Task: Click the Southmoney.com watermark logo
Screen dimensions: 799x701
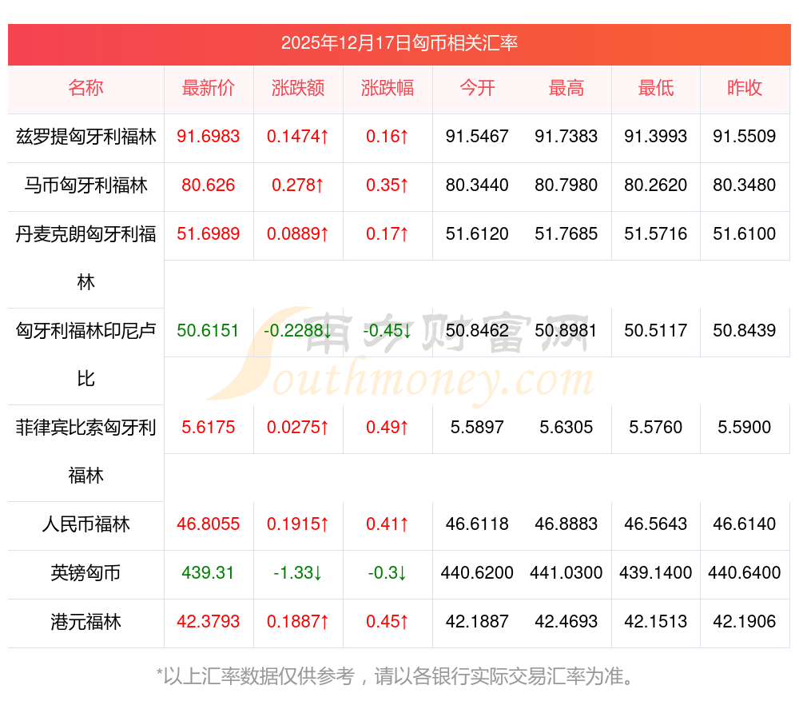Action: coord(399,356)
